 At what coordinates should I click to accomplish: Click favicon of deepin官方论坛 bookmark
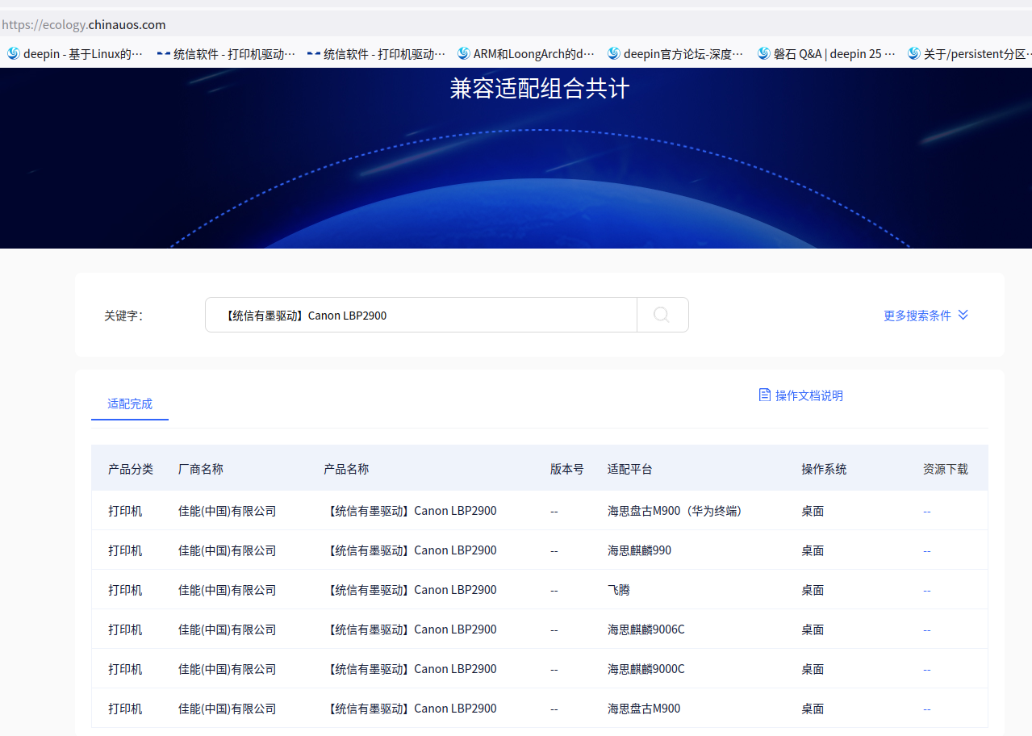click(614, 53)
